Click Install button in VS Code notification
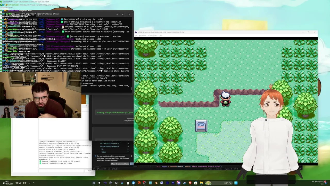Viewport: 330px width, 186px height. click(132, 164)
